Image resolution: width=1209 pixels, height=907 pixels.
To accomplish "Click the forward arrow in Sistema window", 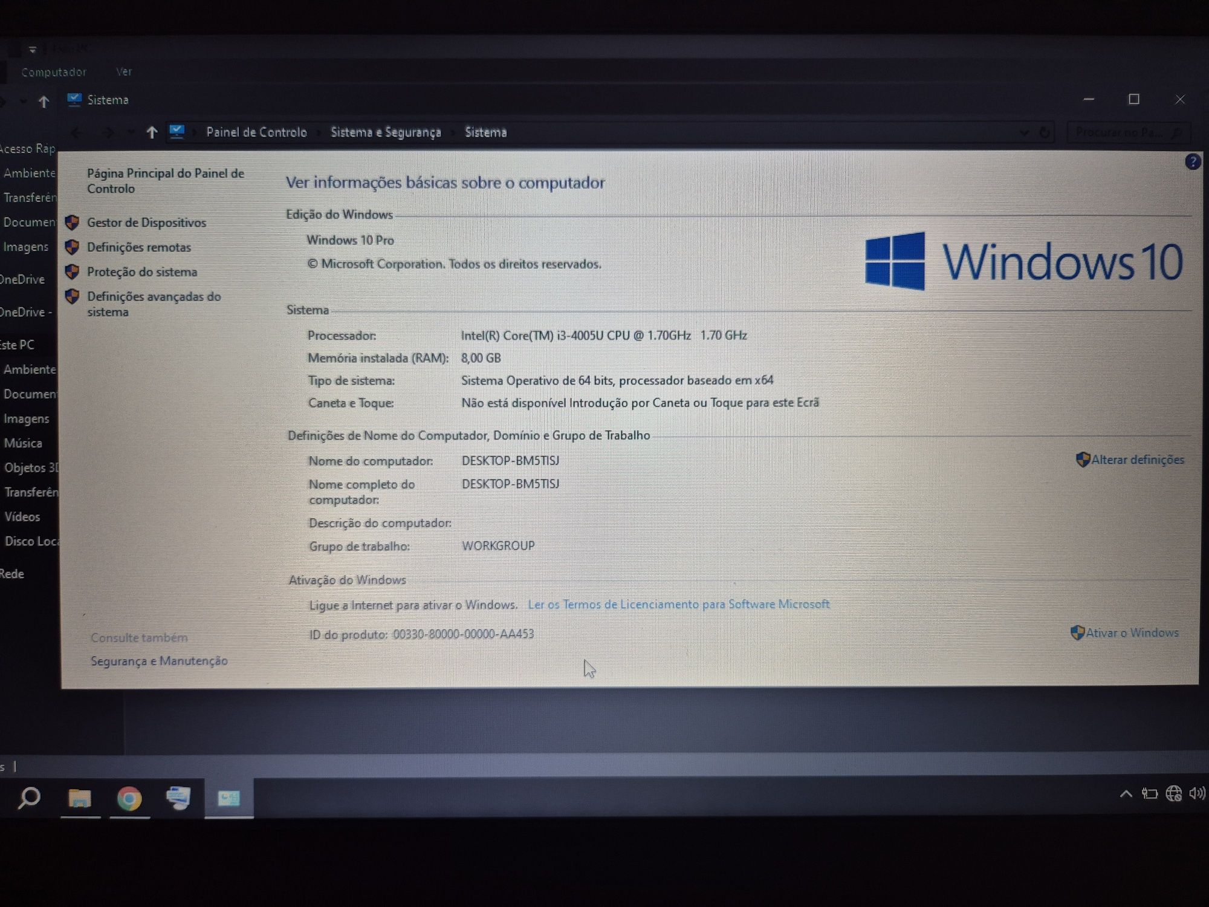I will 108,132.
